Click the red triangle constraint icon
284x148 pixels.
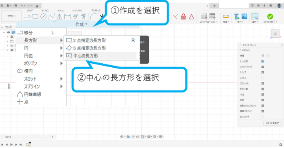(192, 17)
